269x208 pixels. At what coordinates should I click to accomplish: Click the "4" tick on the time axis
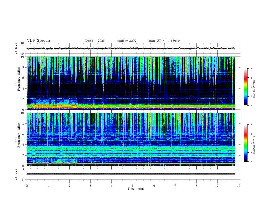[112, 186]
